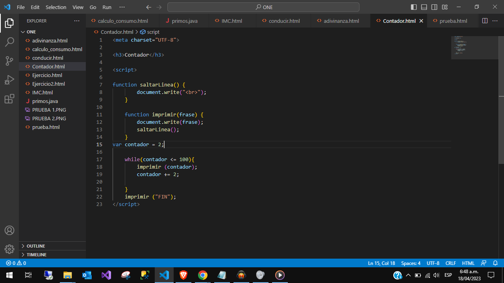Open errors and warnings in status bar
The height and width of the screenshot is (283, 504).
pyautogui.click(x=16, y=263)
